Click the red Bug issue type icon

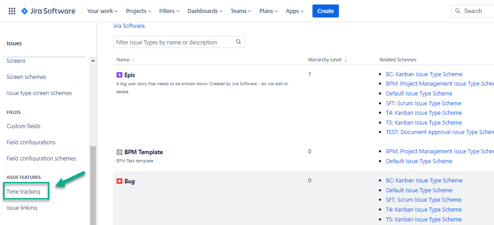[x=119, y=181]
